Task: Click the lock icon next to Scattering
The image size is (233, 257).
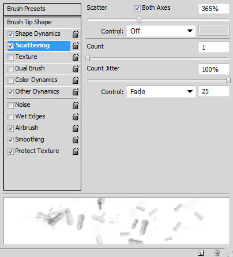Action: tap(76, 46)
